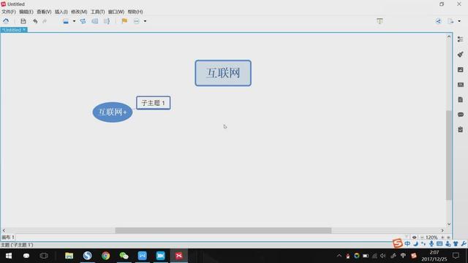Zoom in with the plus button
The image size is (468, 263).
click(443, 237)
